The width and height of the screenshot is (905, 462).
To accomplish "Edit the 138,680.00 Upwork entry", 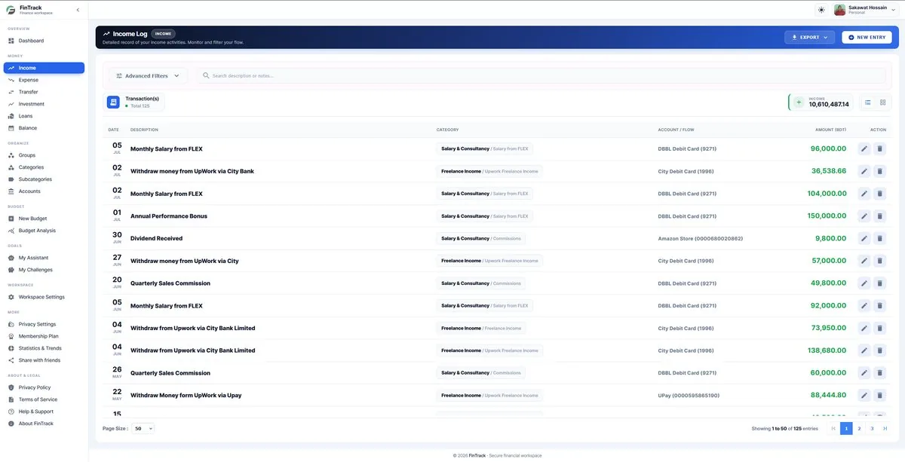I will tap(864, 350).
